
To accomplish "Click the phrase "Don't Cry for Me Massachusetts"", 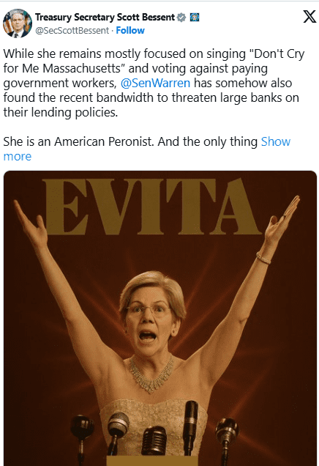I will (154, 61).
